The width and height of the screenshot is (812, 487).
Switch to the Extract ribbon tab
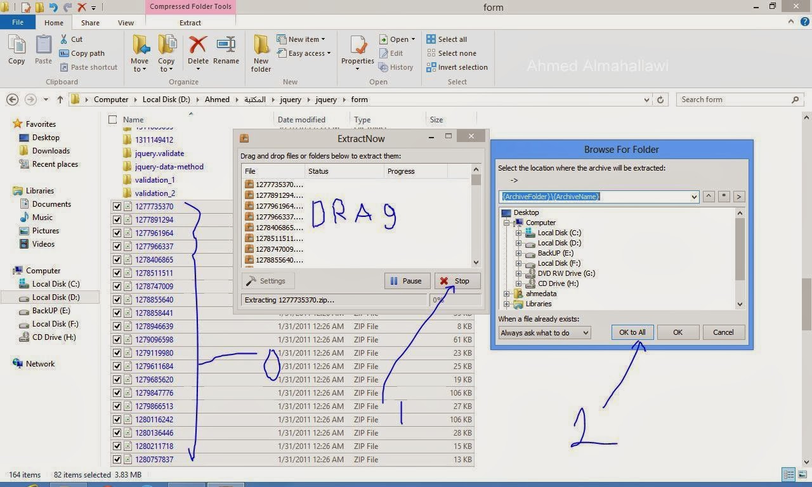[190, 23]
